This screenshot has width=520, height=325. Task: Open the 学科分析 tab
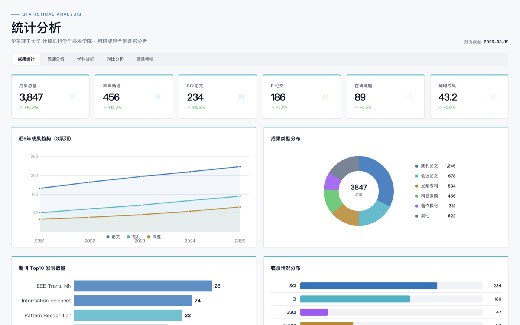(85, 59)
